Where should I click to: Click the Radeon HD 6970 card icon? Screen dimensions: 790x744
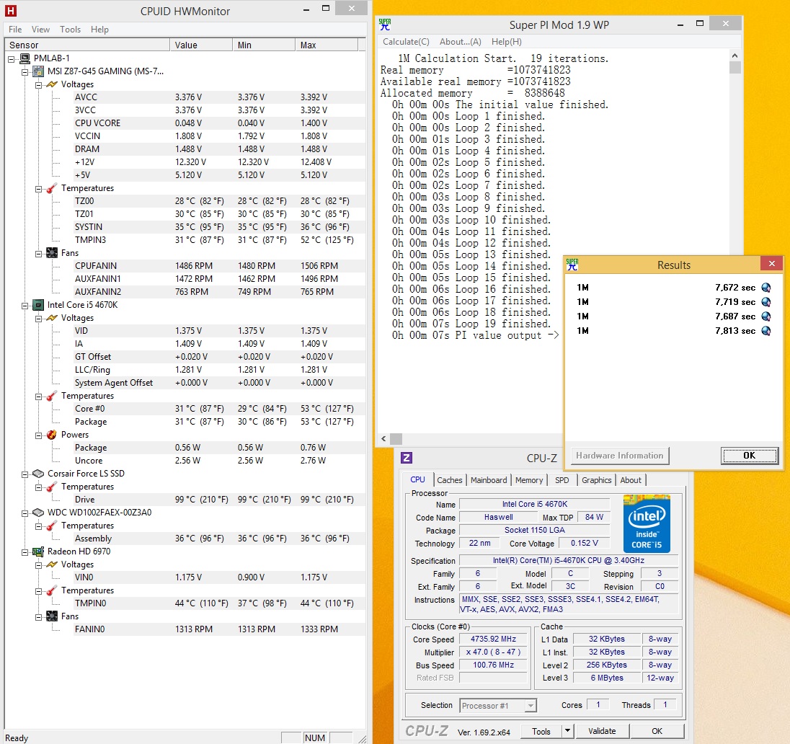[x=38, y=552]
